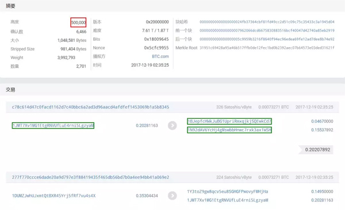Open previous block hash ending a85eb2919
The width and height of the screenshot is (345, 210).
click(x=267, y=30)
